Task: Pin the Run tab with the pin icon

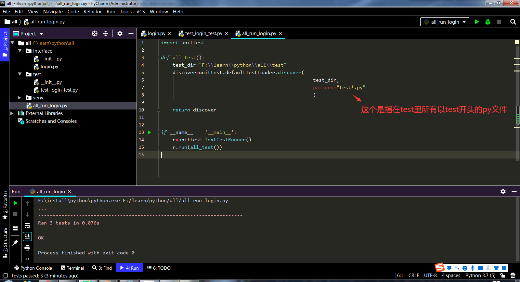Action: click(x=15, y=242)
